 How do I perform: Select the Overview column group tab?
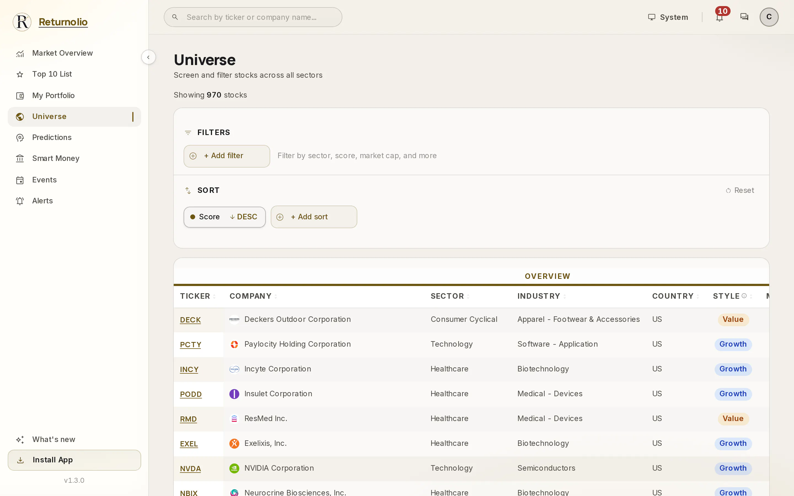point(547,276)
